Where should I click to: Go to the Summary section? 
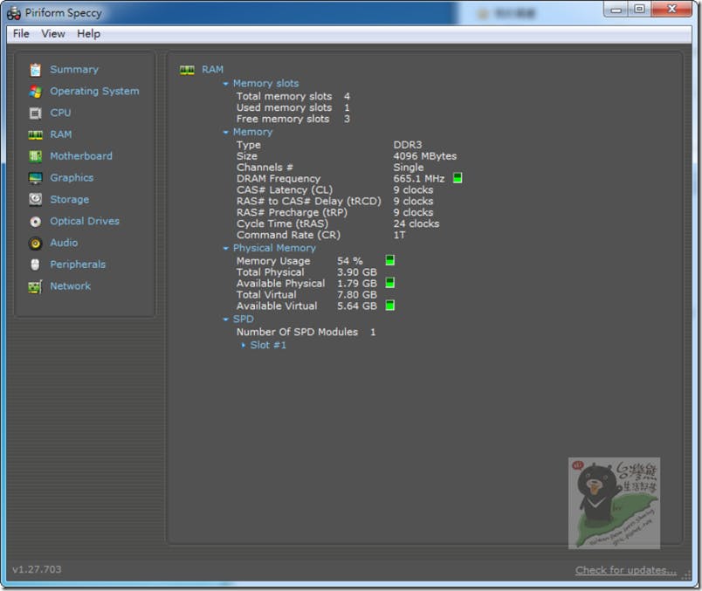[74, 69]
